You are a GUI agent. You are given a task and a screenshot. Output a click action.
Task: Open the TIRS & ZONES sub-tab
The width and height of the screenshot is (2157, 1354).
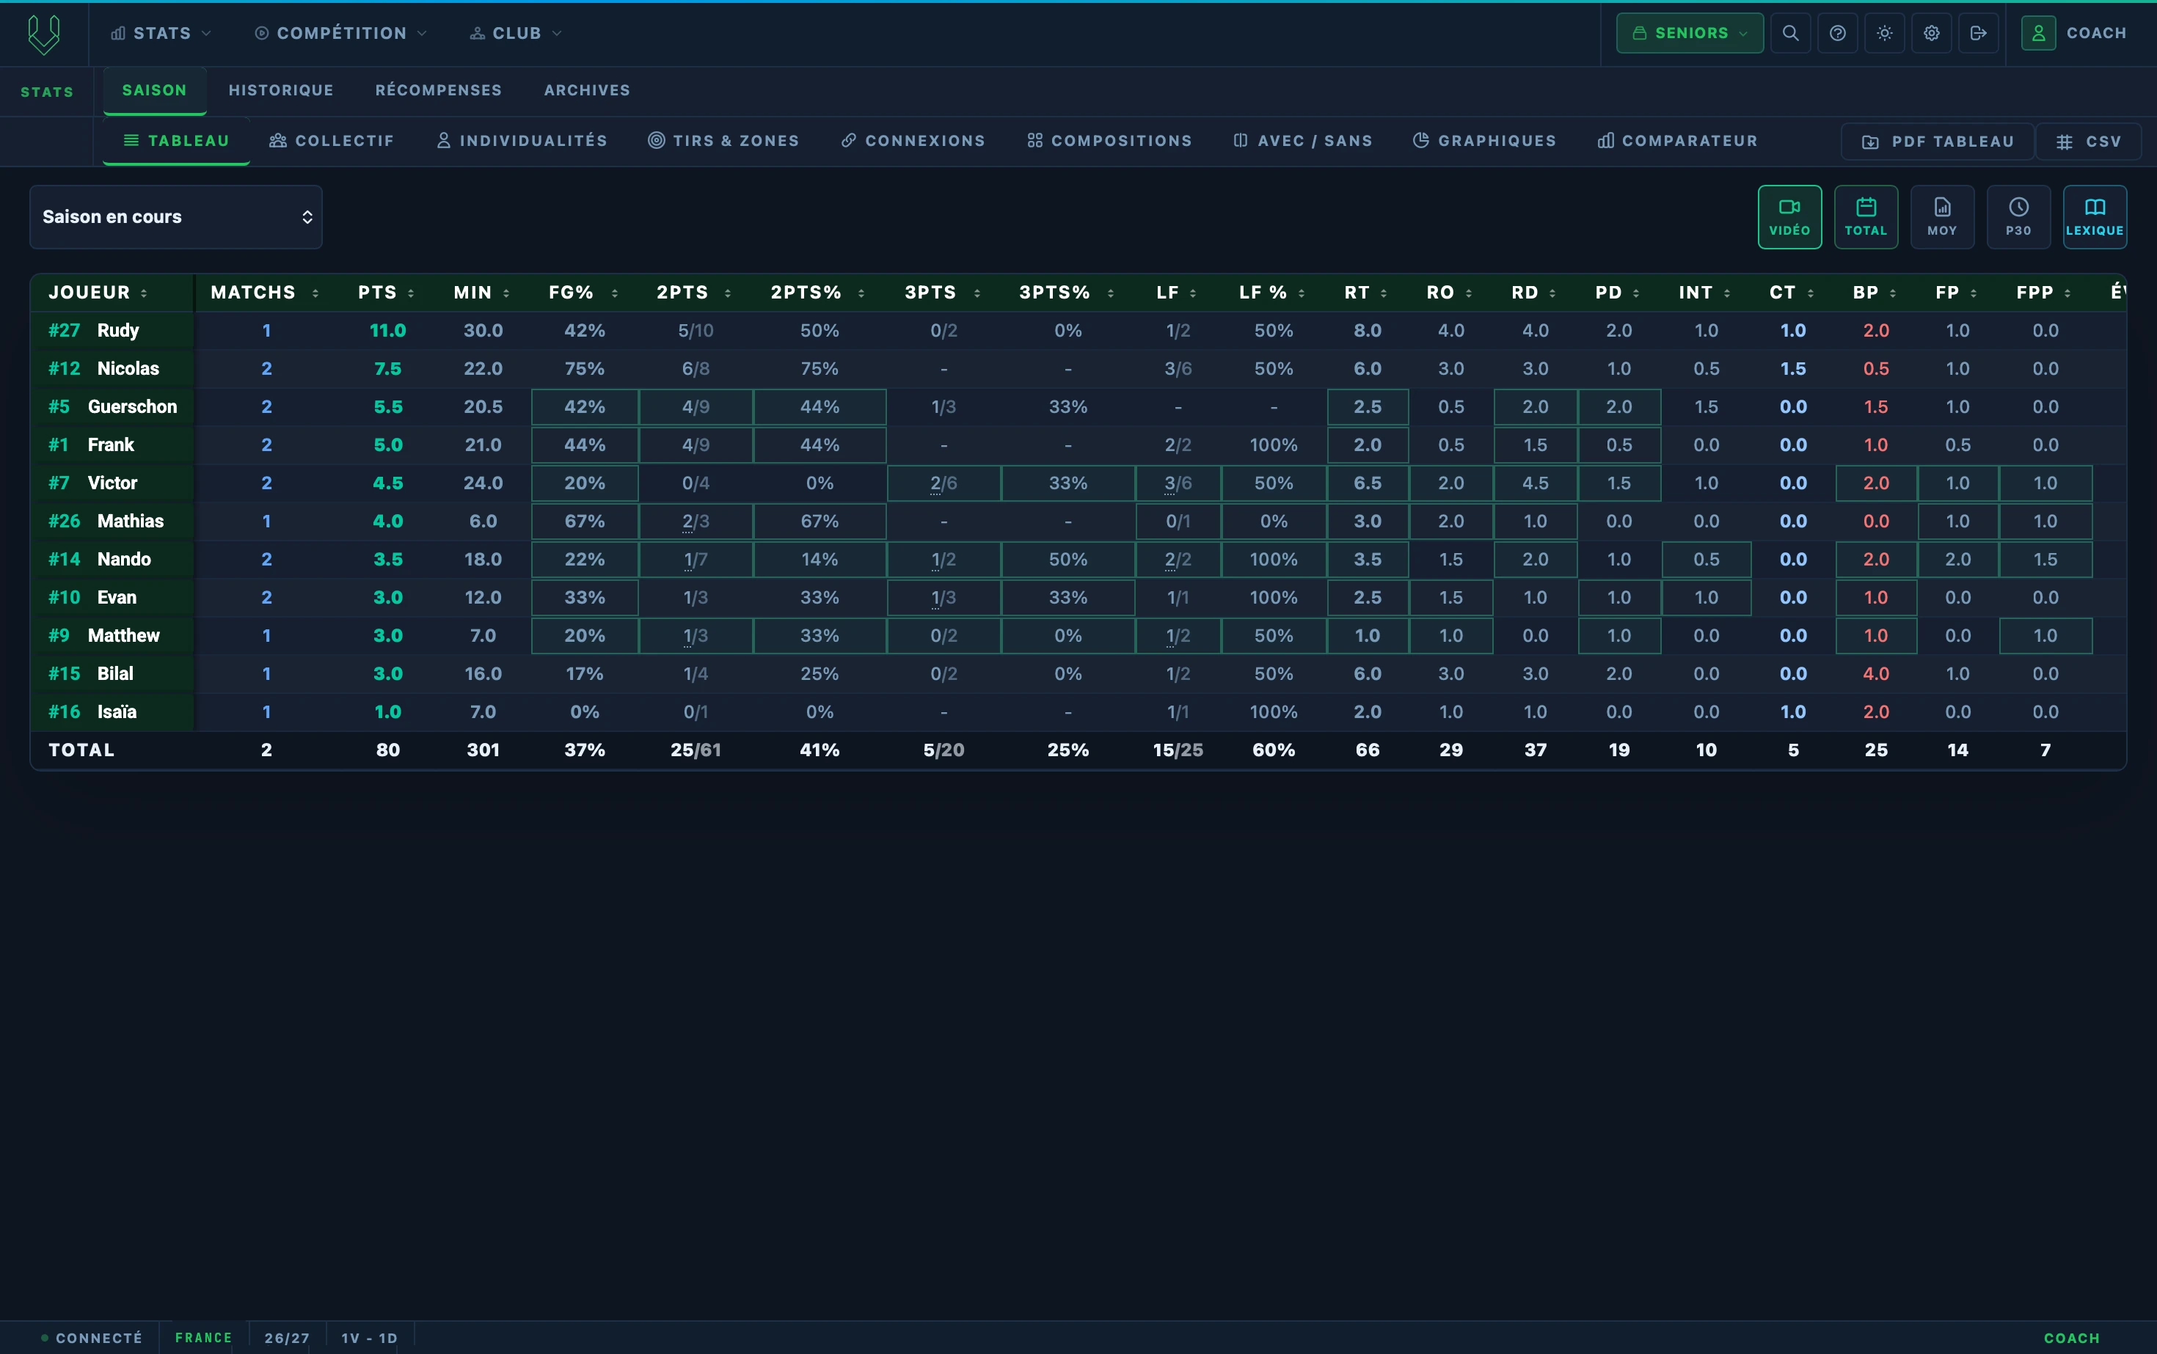[724, 141]
